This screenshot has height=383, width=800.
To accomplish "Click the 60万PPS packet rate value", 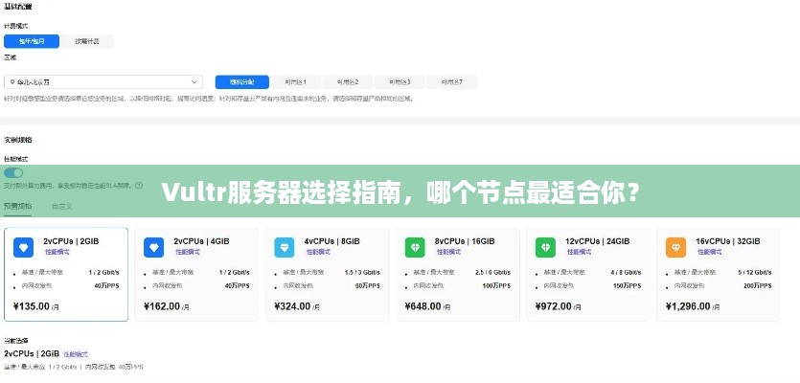I will click(x=368, y=286).
